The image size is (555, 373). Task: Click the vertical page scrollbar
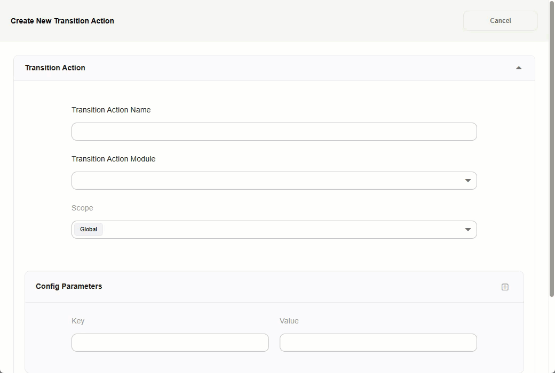(x=552, y=149)
